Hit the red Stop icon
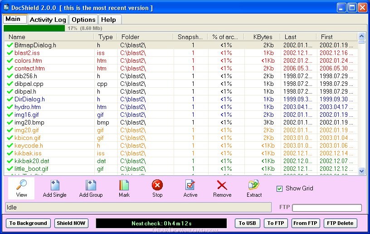370x234 pixels. click(157, 185)
